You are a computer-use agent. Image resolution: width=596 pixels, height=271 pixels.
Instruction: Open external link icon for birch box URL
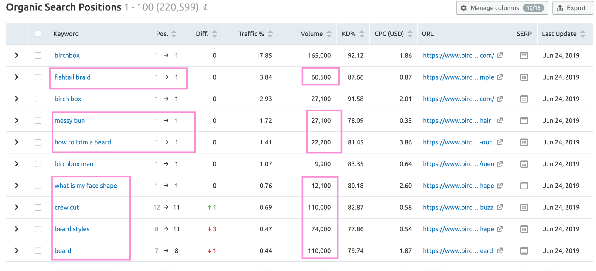point(500,99)
